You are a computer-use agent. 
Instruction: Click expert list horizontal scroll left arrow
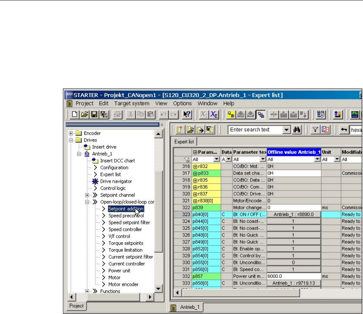coord(177,293)
